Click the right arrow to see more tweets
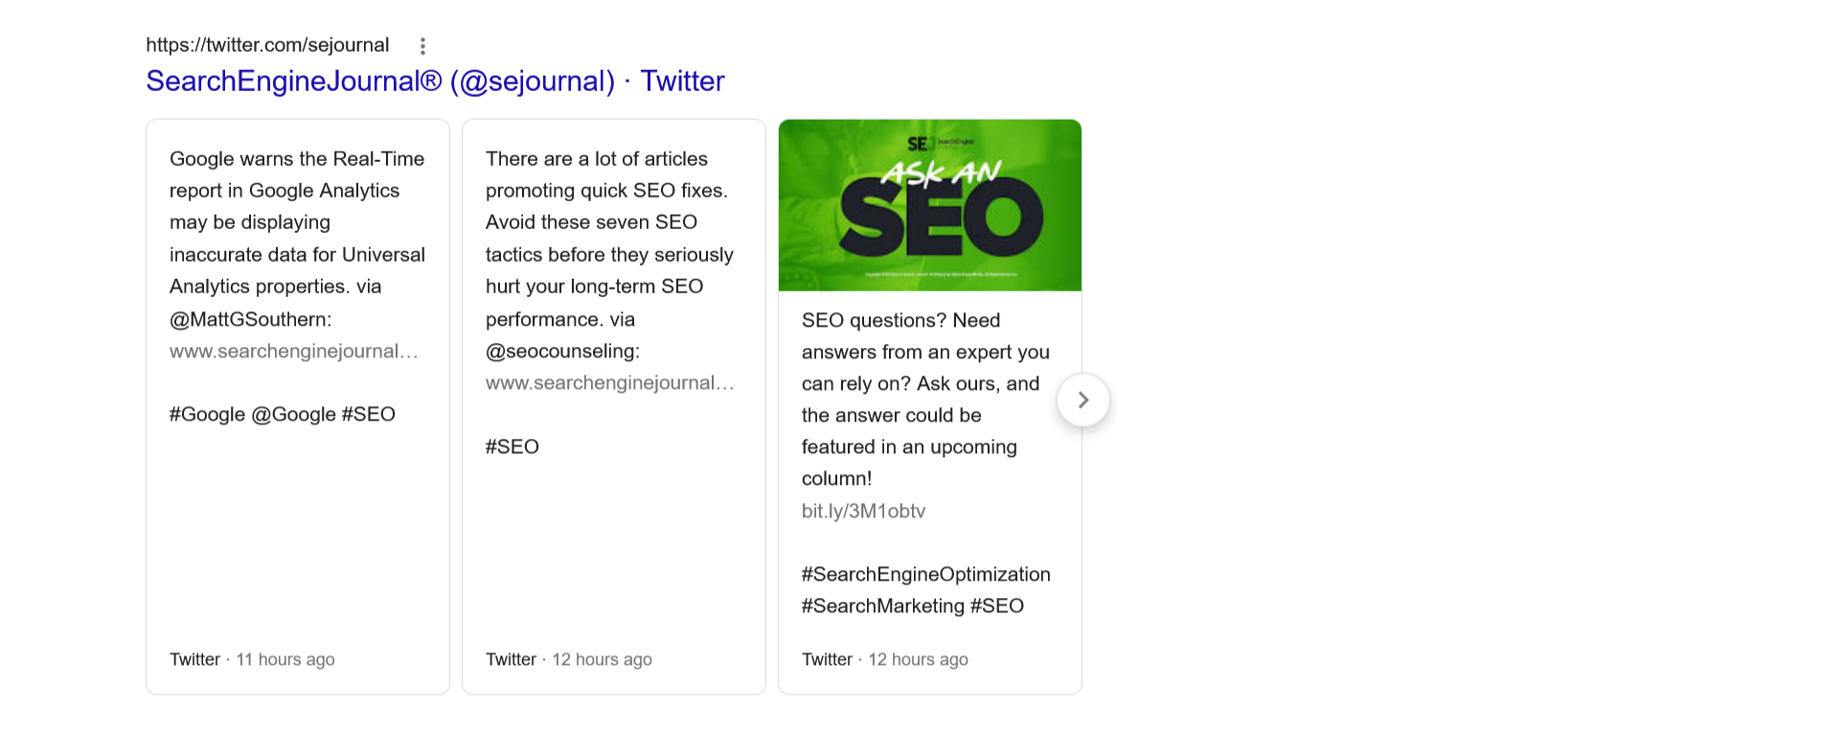The width and height of the screenshot is (1822, 736). (x=1082, y=400)
